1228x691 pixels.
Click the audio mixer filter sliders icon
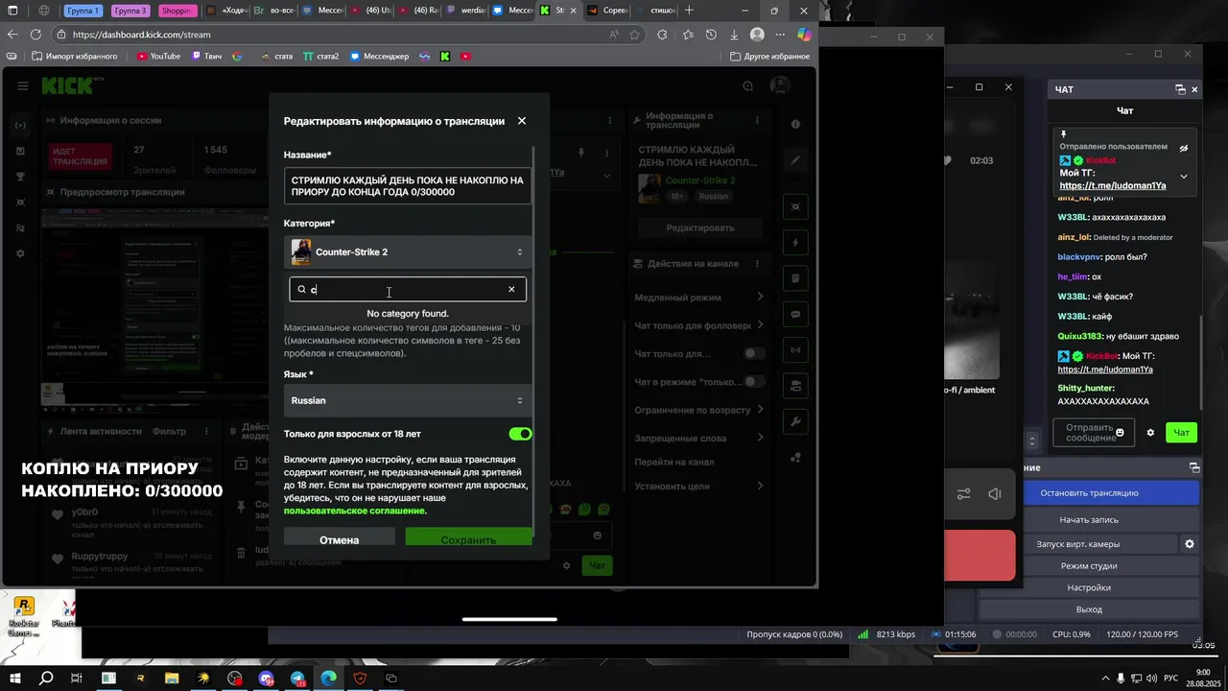click(x=964, y=494)
